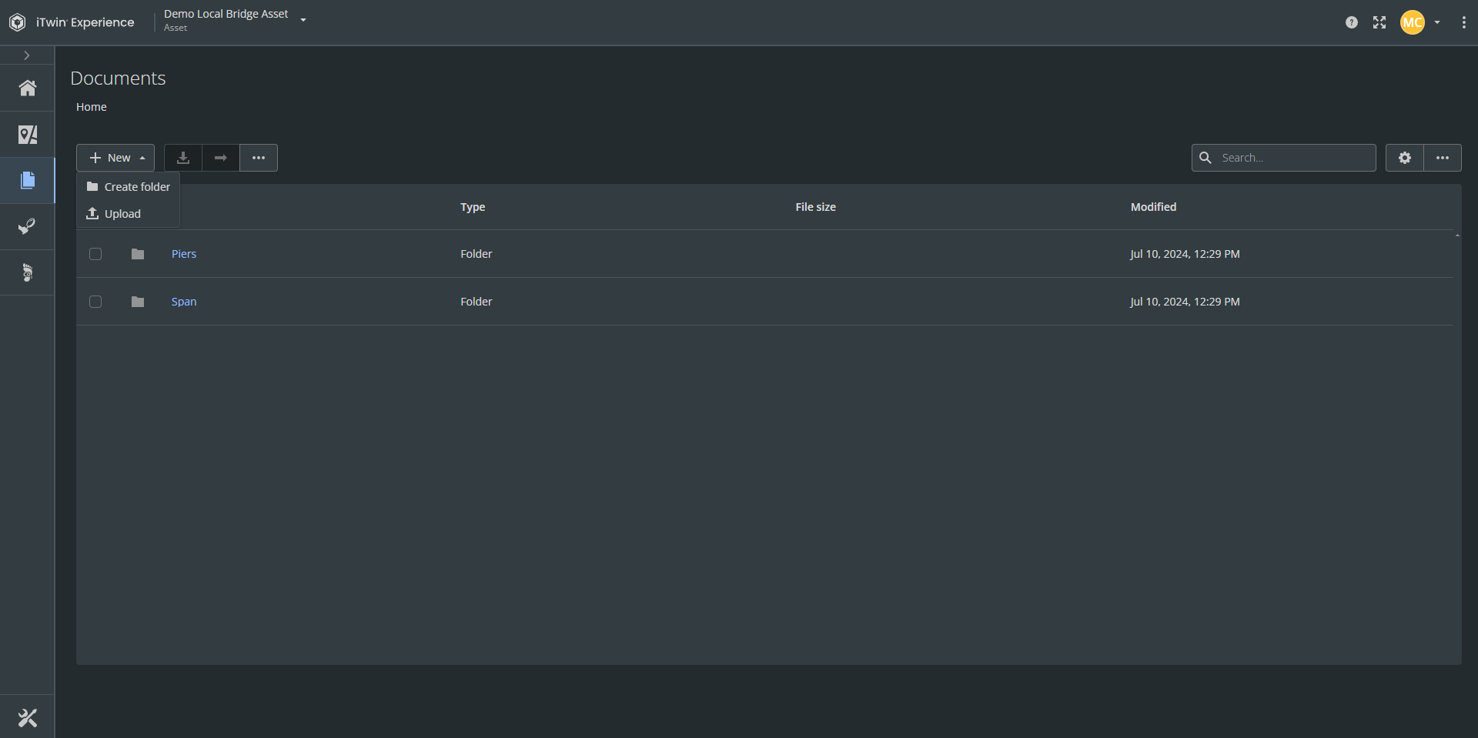Viewport: 1478px width, 738px height.
Task: Open the Home icon in sidebar
Action: [28, 88]
